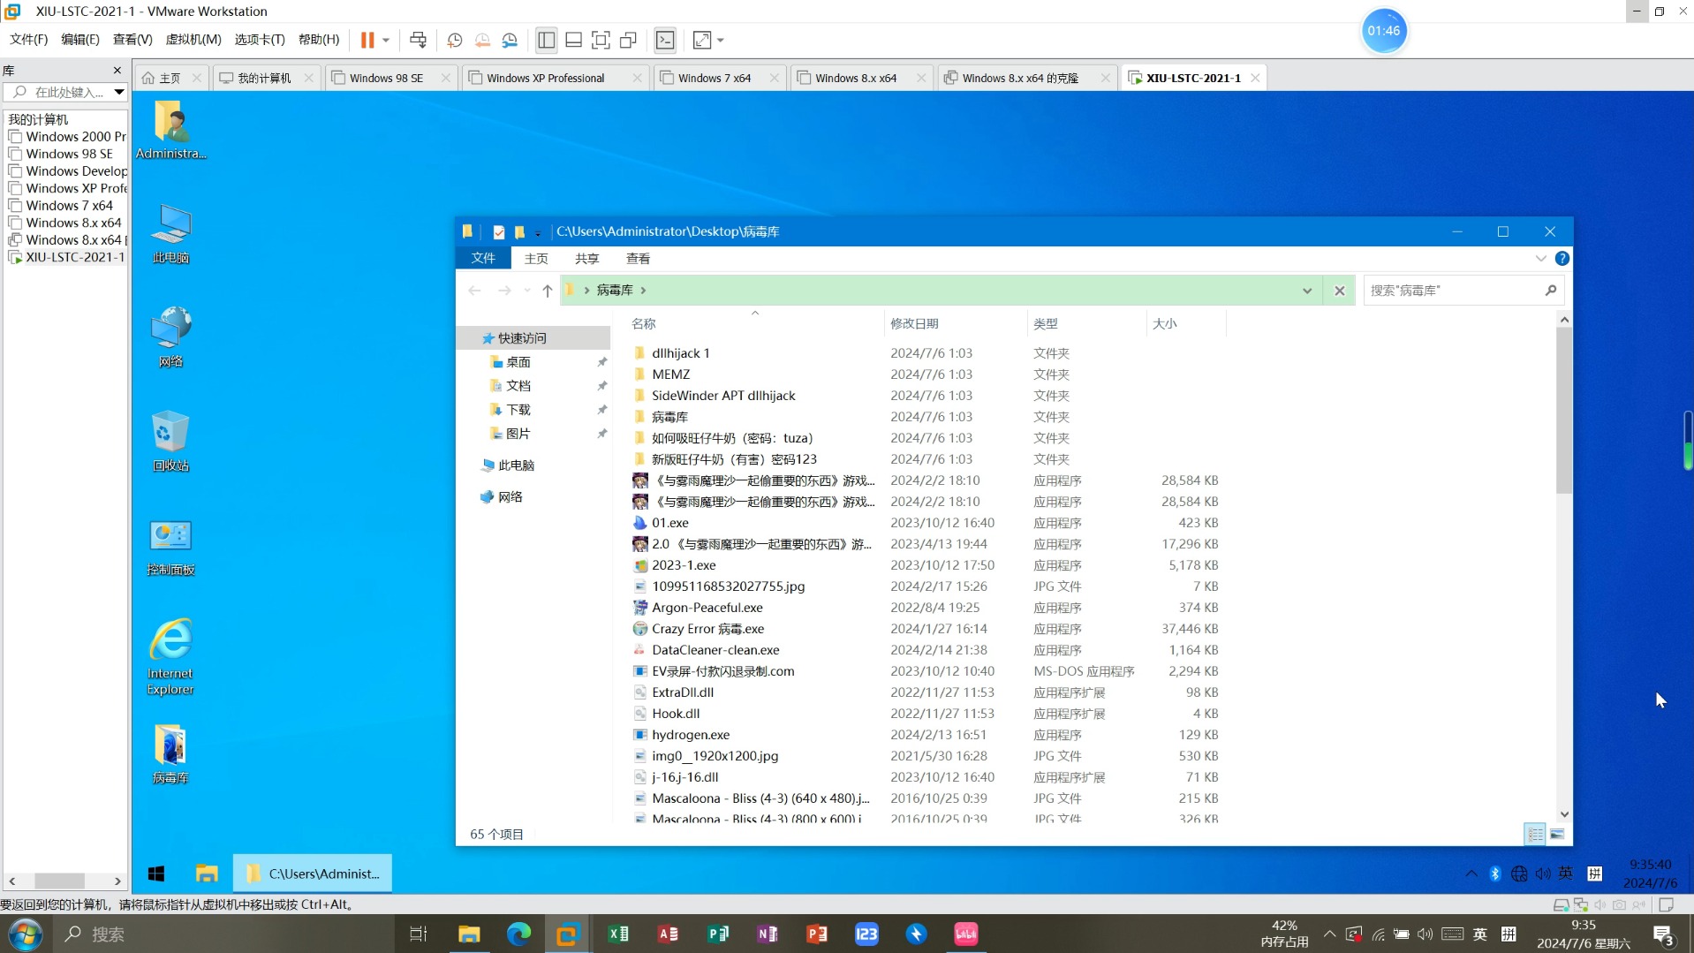
Task: Open the pause button dropdown arrow
Action: [386, 40]
